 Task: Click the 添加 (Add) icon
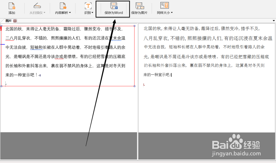(x=12, y=6)
